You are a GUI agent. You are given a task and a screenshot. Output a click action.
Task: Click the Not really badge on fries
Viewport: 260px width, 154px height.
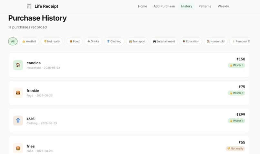(235, 149)
